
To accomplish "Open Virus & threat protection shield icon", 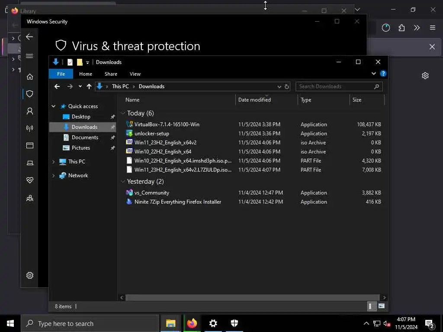I will [30, 94].
